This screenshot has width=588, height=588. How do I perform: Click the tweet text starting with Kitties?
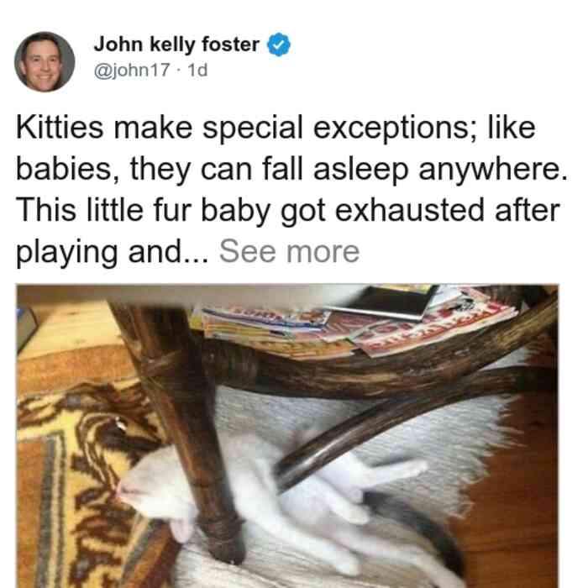pyautogui.click(x=291, y=189)
